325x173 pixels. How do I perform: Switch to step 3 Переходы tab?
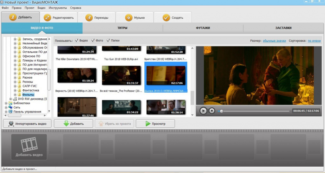97,18
